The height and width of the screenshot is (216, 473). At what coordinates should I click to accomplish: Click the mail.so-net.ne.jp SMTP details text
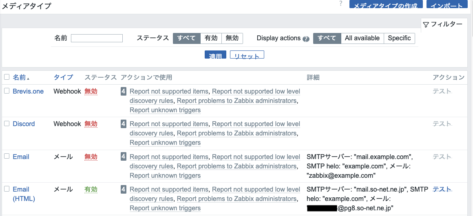(x=367, y=199)
